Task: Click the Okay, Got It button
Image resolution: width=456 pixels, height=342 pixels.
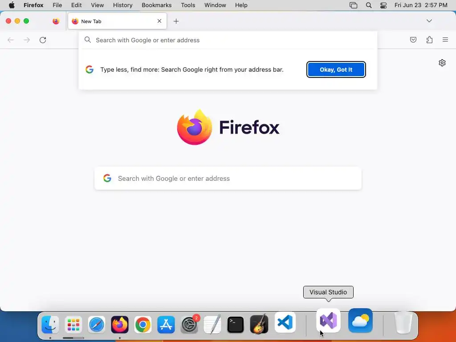Action: pyautogui.click(x=336, y=69)
